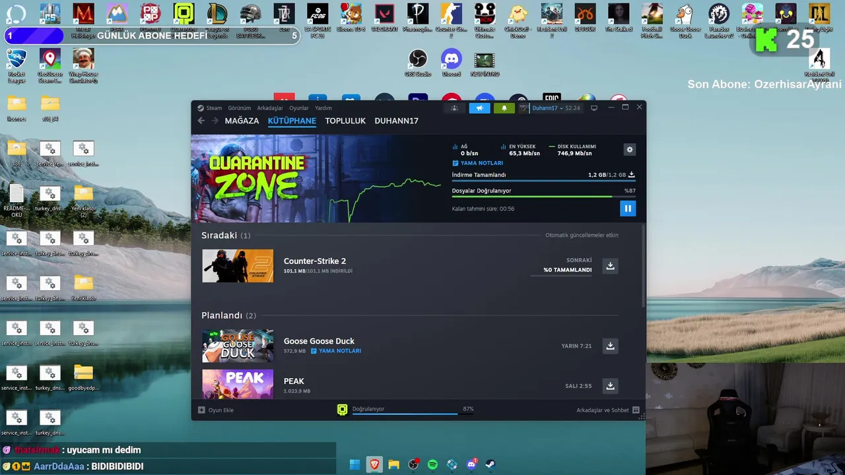Go back with Steam's left arrow
Image resolution: width=845 pixels, height=475 pixels.
tap(201, 121)
